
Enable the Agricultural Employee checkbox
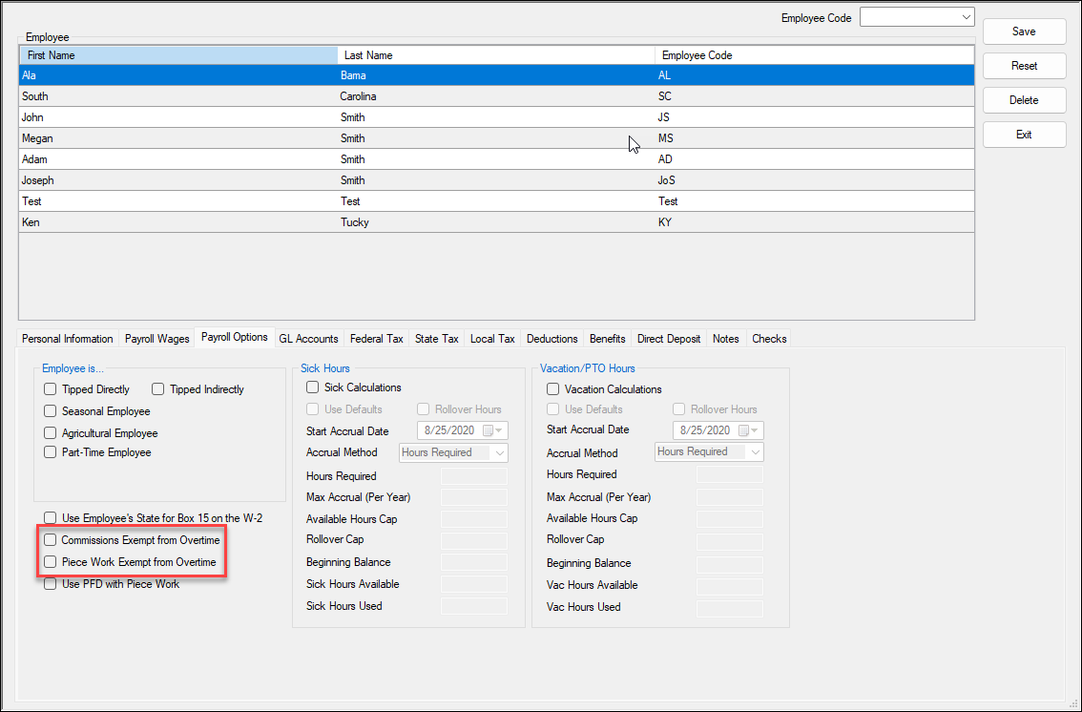51,433
